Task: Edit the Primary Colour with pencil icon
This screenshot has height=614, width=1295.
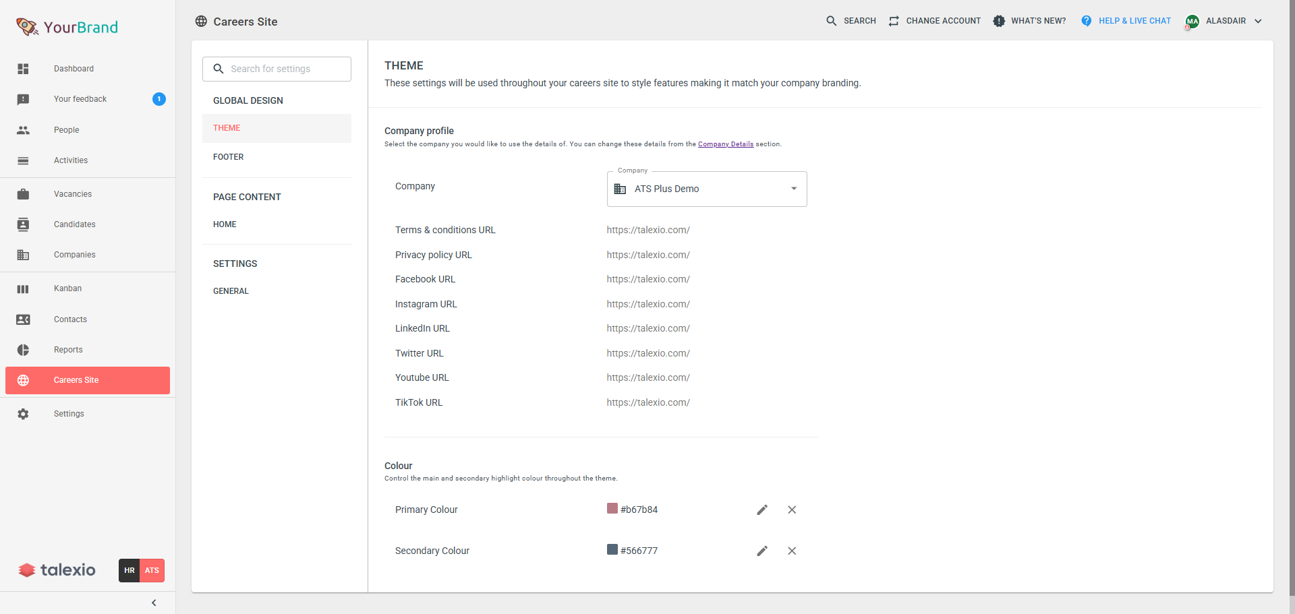Action: click(x=762, y=510)
